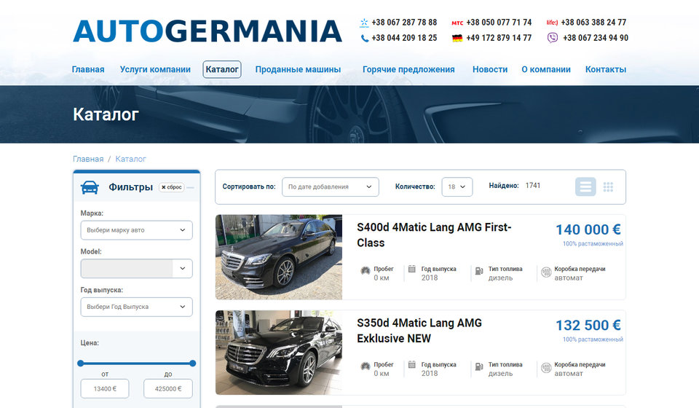Switch to list view layout
The height and width of the screenshot is (408, 699).
[x=585, y=187]
